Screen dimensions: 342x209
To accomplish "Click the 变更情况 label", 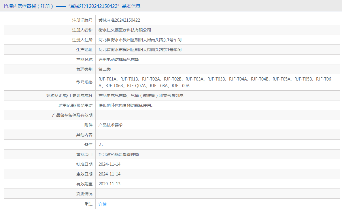I will (x=84, y=194).
